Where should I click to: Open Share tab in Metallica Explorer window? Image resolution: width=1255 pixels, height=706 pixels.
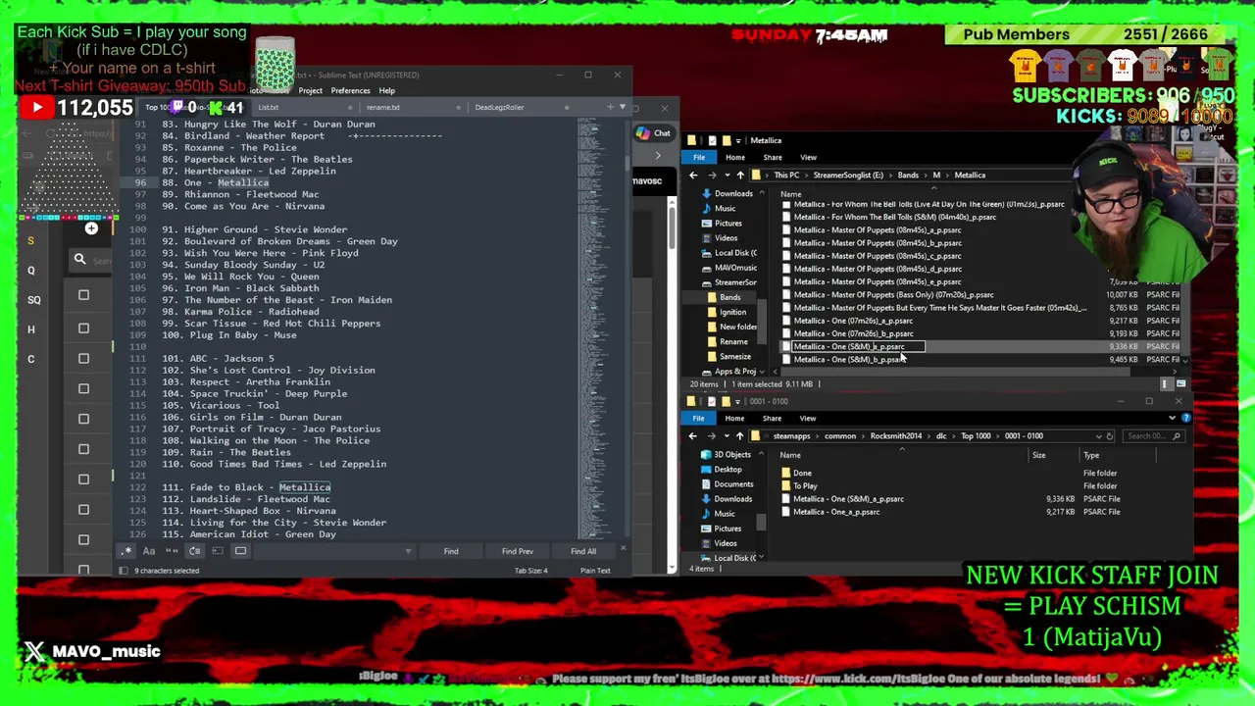tap(773, 157)
